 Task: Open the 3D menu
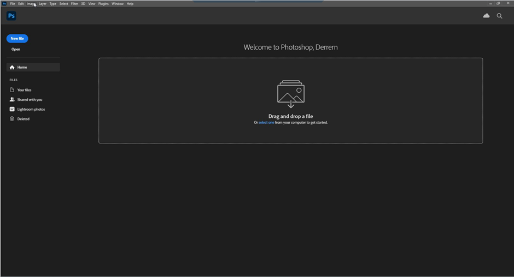[x=83, y=4]
